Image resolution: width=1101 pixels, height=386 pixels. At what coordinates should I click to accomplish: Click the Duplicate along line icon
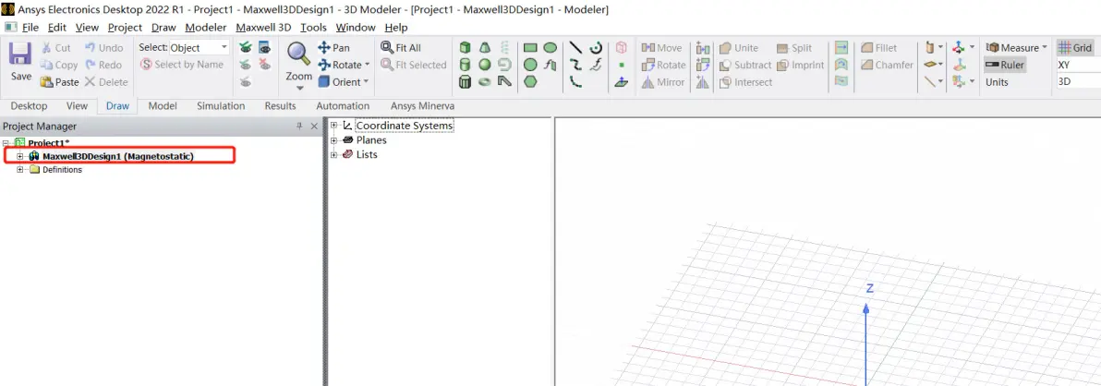[x=703, y=48]
